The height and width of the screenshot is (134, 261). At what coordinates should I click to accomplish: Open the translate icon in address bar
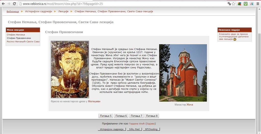(229, 4)
